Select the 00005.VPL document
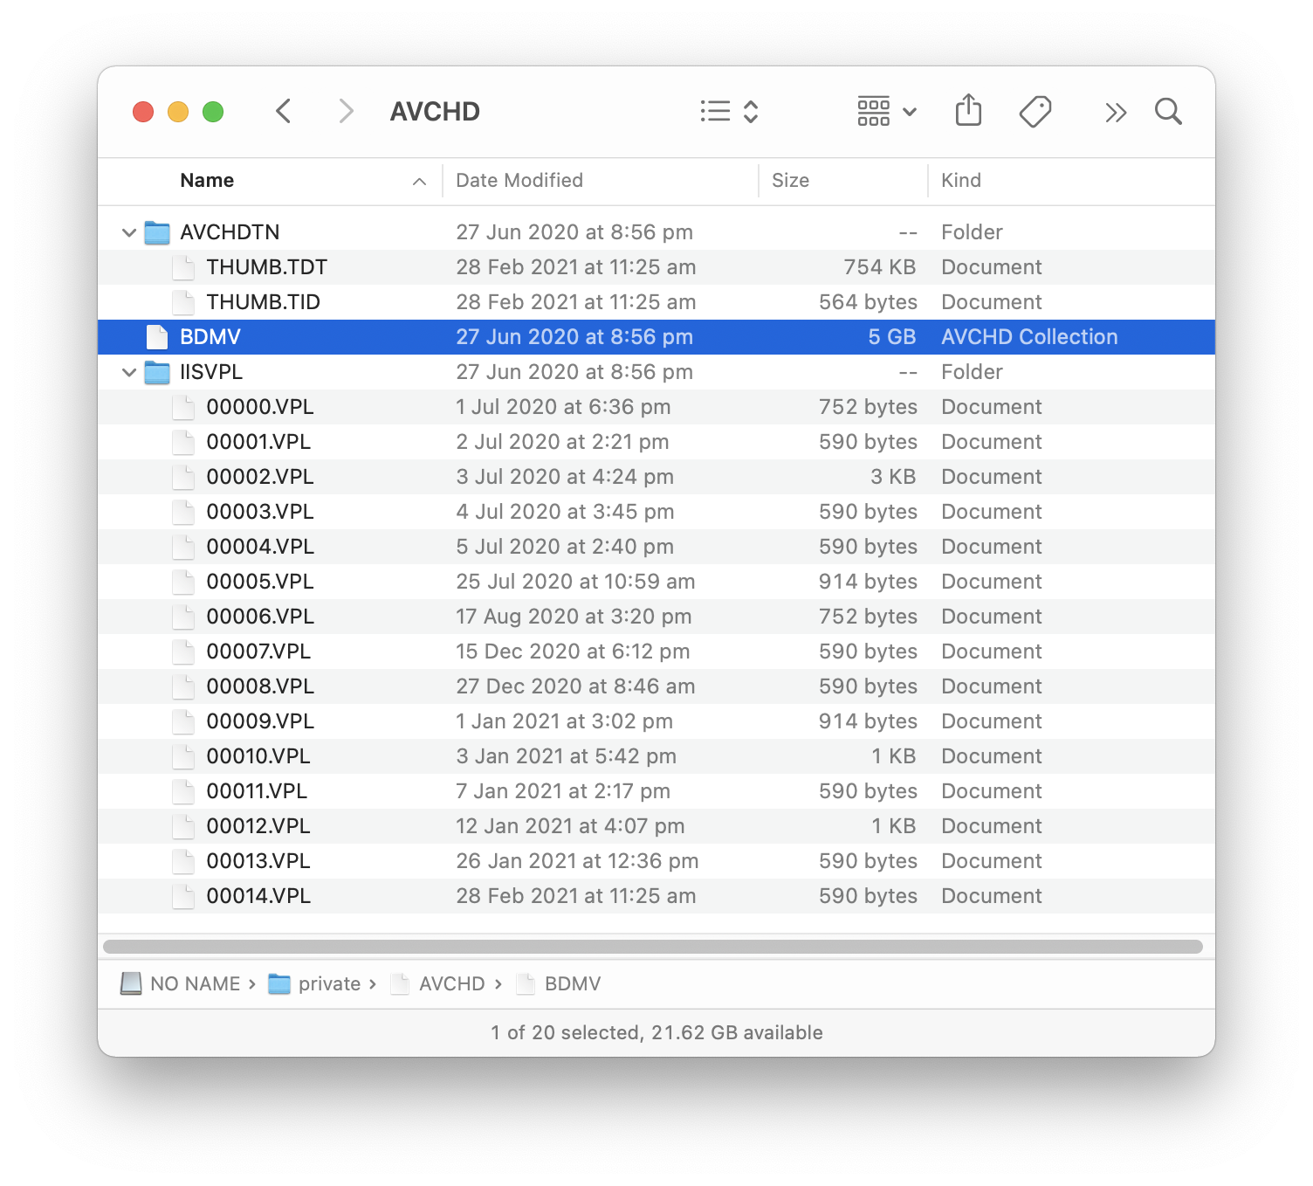 point(656,582)
